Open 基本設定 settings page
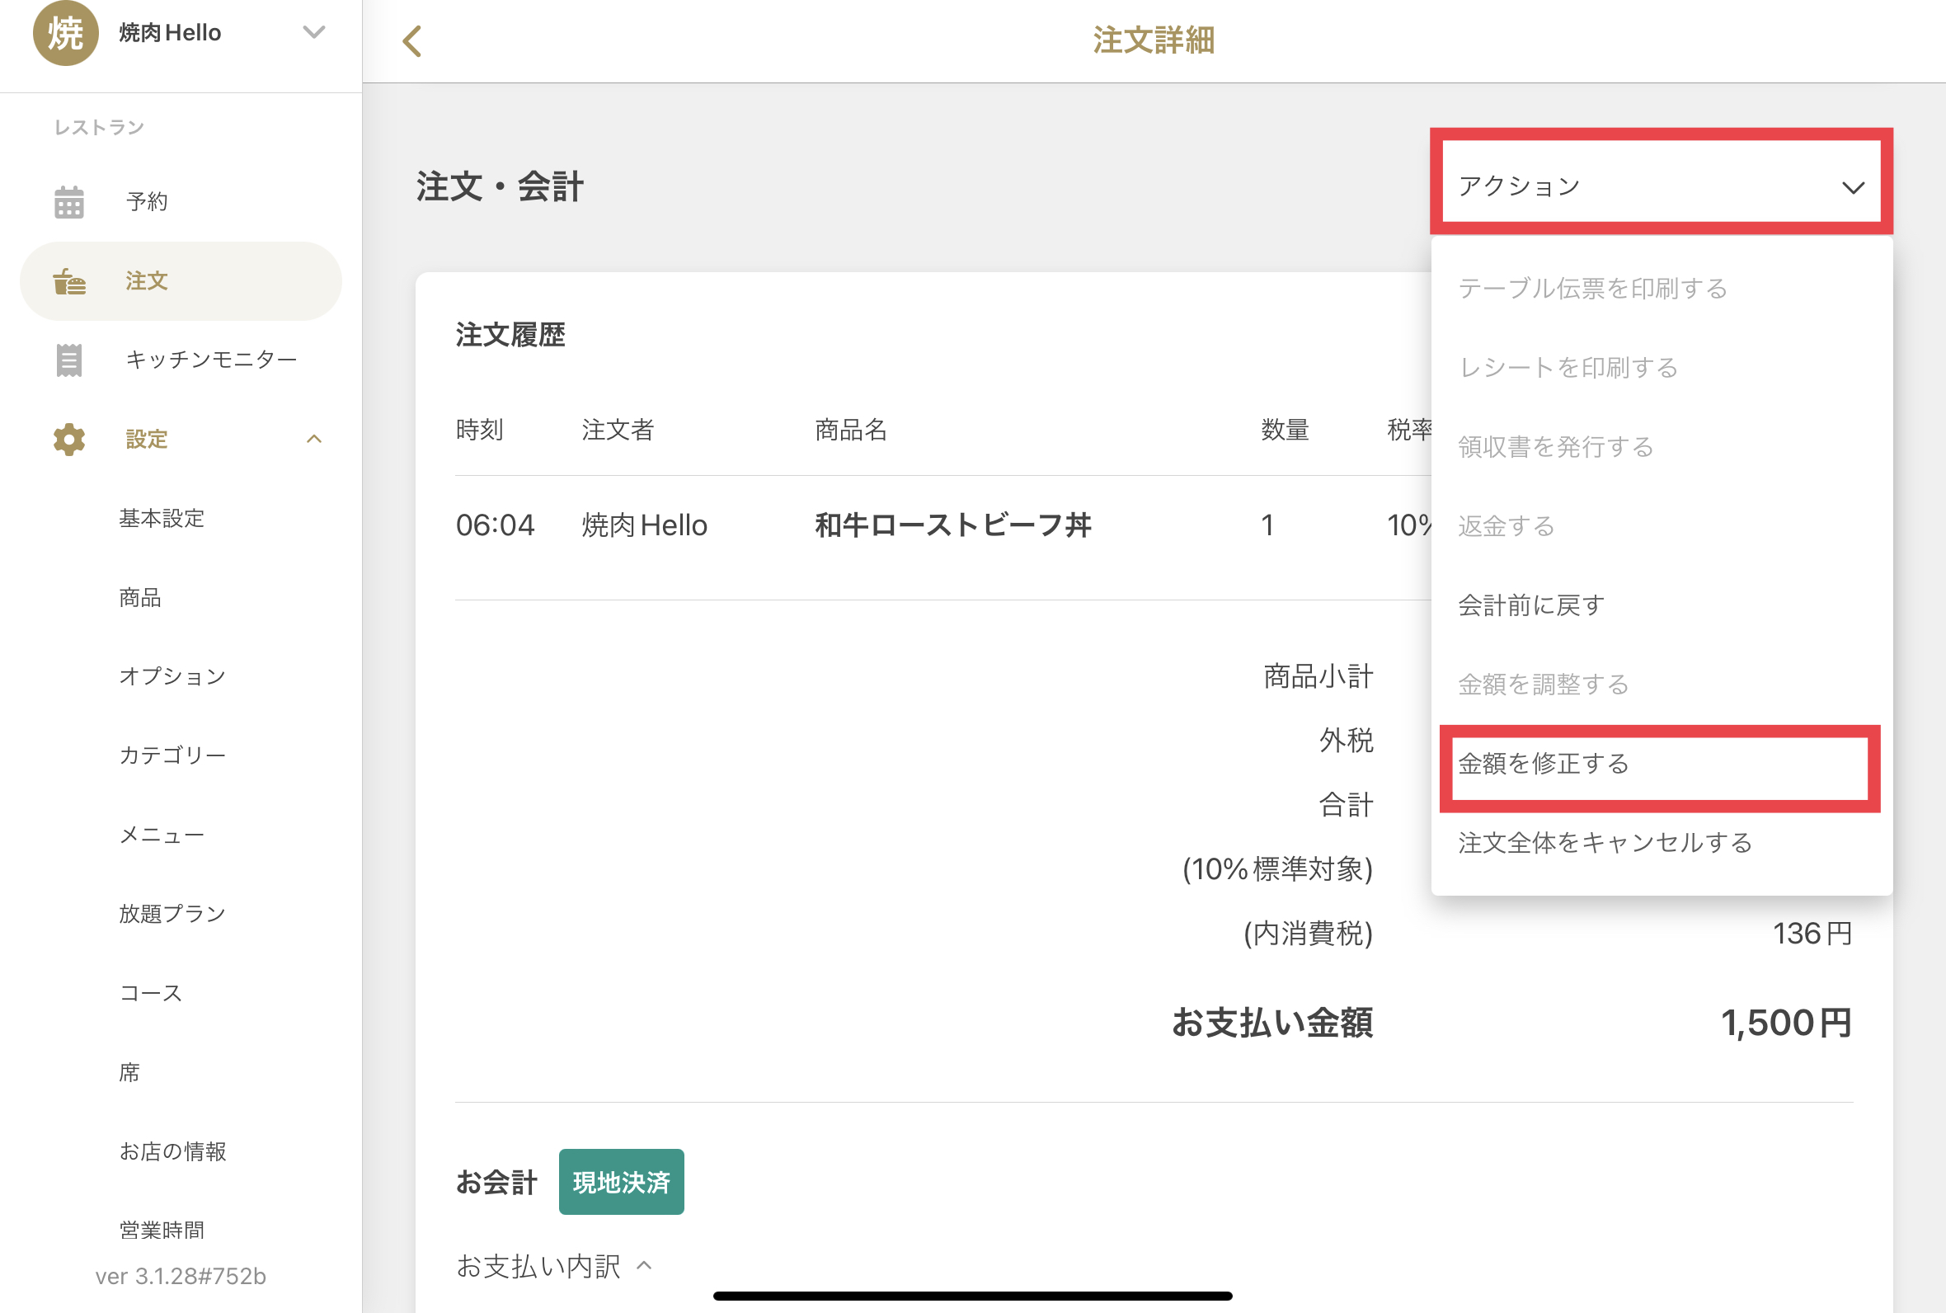This screenshot has height=1313, width=1946. (162, 518)
